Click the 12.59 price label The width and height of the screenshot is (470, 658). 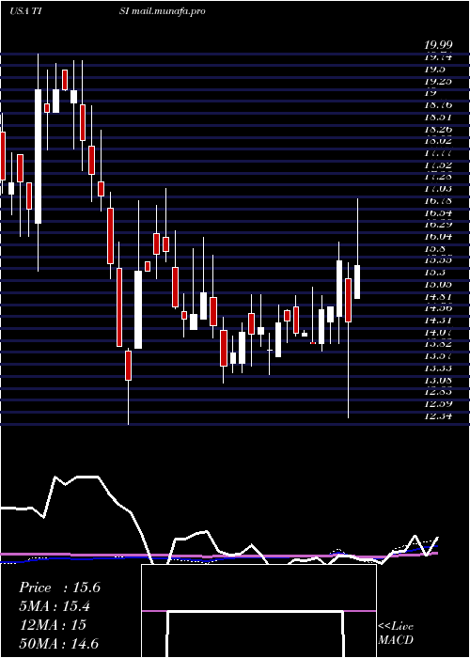tap(437, 403)
